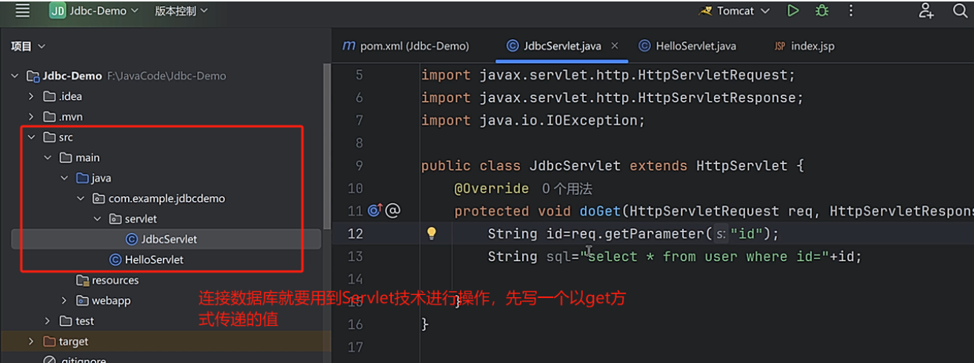Screen dimensions: 974x363
Task: Click the HelloServlet class icon in tree
Action: [116, 259]
